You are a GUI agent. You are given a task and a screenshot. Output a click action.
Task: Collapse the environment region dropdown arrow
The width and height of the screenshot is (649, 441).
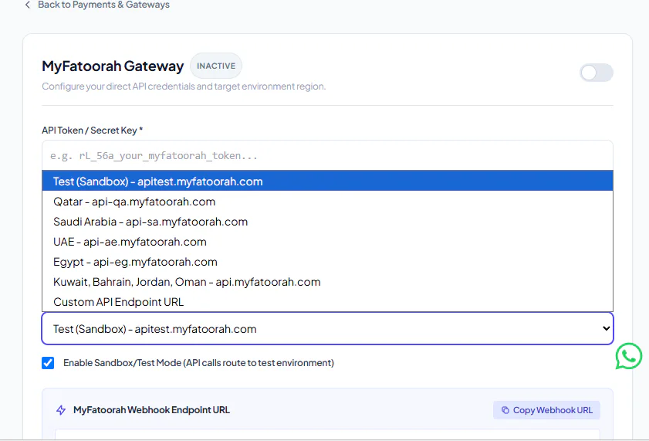point(606,328)
